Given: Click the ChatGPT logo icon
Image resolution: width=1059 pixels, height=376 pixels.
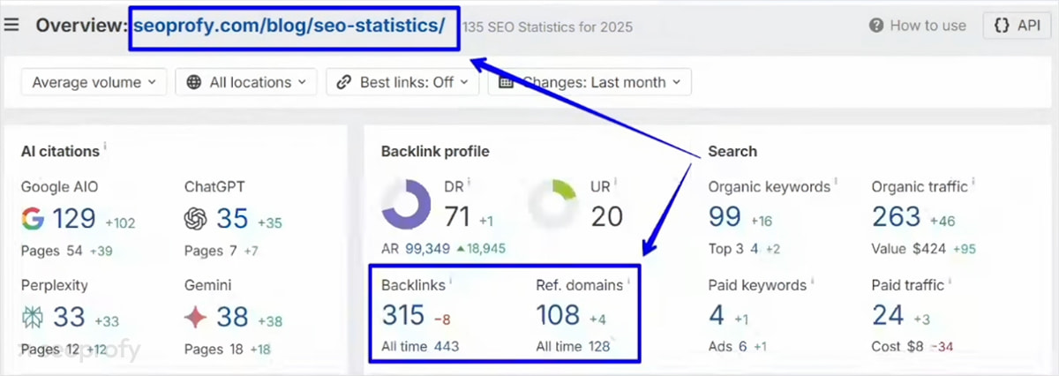Looking at the screenshot, I should (196, 219).
